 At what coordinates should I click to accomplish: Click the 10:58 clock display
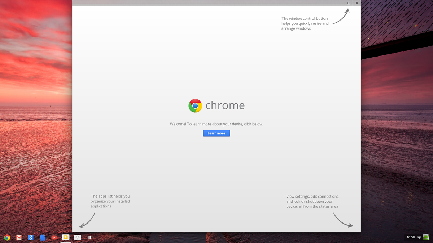410,237
